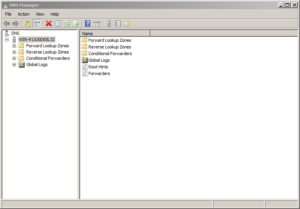Expand Forward Lookup Zones tree node
Image resolution: width=300 pixels, height=209 pixels.
coord(14,46)
